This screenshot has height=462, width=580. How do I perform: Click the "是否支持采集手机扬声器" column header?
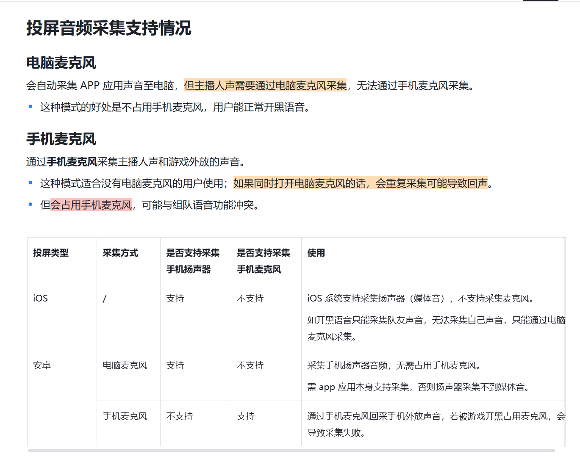pyautogui.click(x=193, y=261)
